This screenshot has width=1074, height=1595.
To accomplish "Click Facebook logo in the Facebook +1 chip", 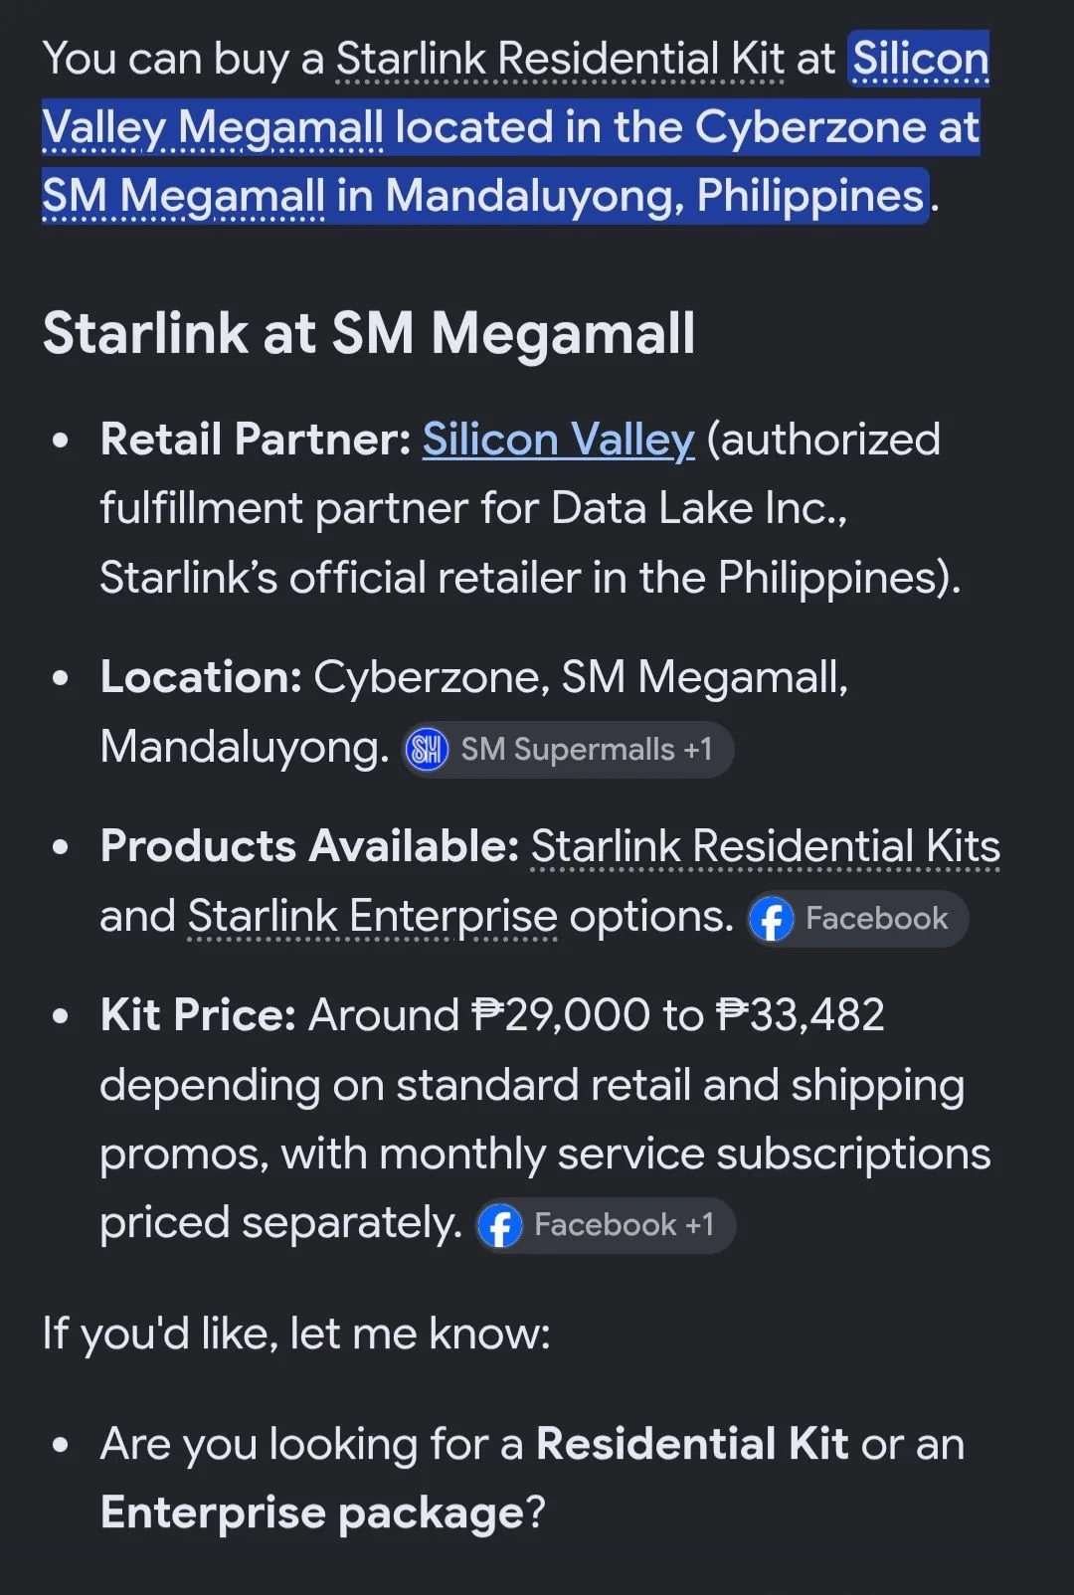I will click(500, 1225).
